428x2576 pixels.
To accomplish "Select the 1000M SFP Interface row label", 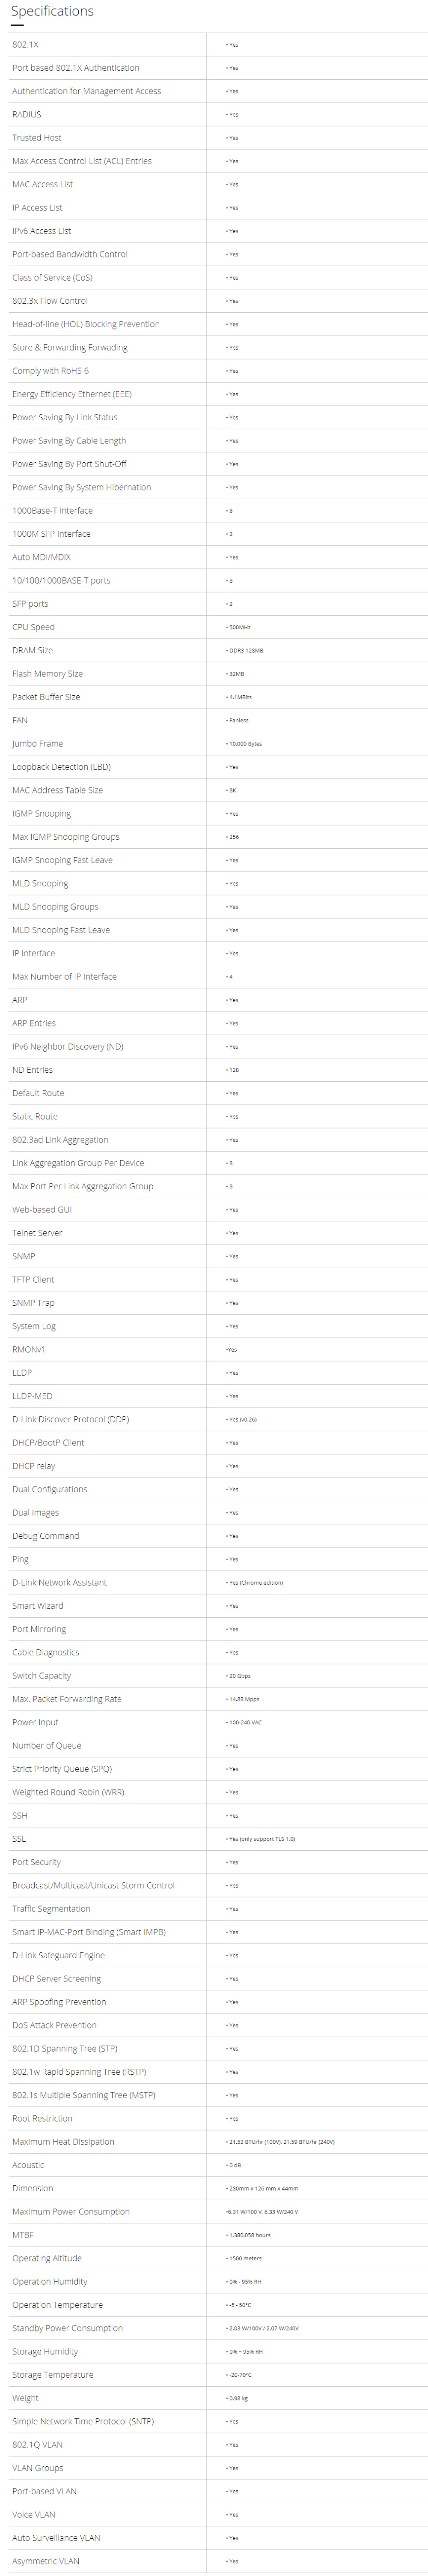I will pos(51,534).
